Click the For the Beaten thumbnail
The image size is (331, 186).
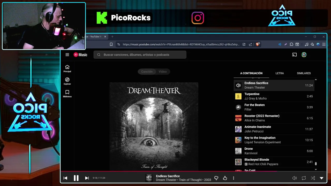(x=238, y=107)
